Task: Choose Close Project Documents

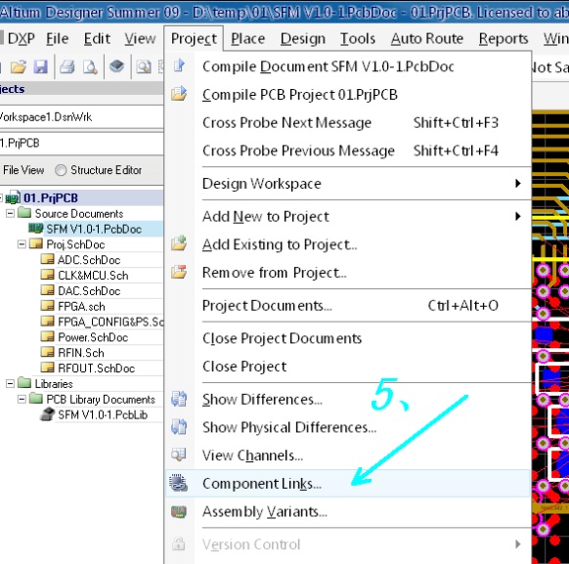Action: (x=349, y=338)
